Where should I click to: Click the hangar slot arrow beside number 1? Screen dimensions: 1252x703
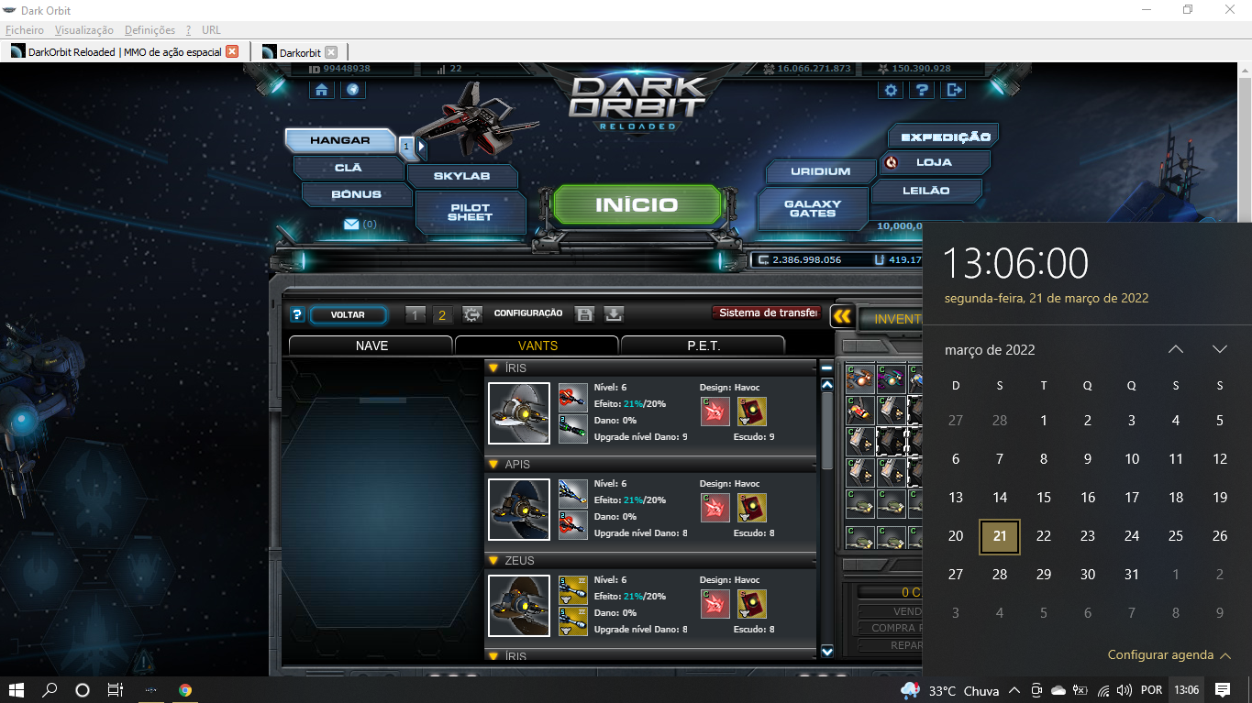pos(422,145)
